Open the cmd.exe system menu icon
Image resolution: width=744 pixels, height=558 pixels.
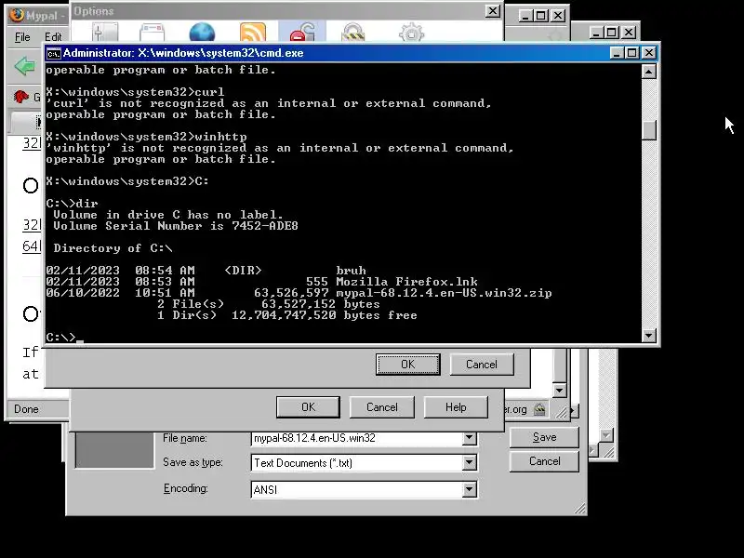click(53, 53)
